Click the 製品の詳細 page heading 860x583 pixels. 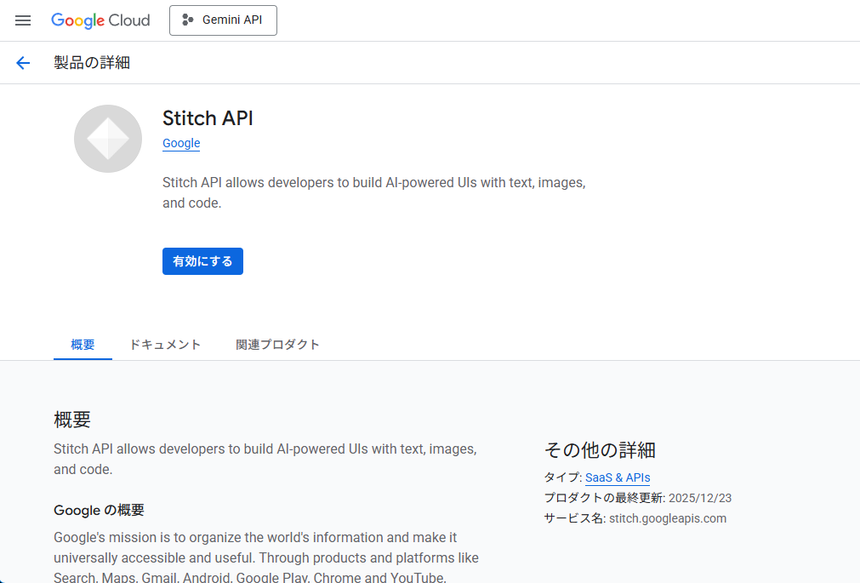(x=92, y=63)
